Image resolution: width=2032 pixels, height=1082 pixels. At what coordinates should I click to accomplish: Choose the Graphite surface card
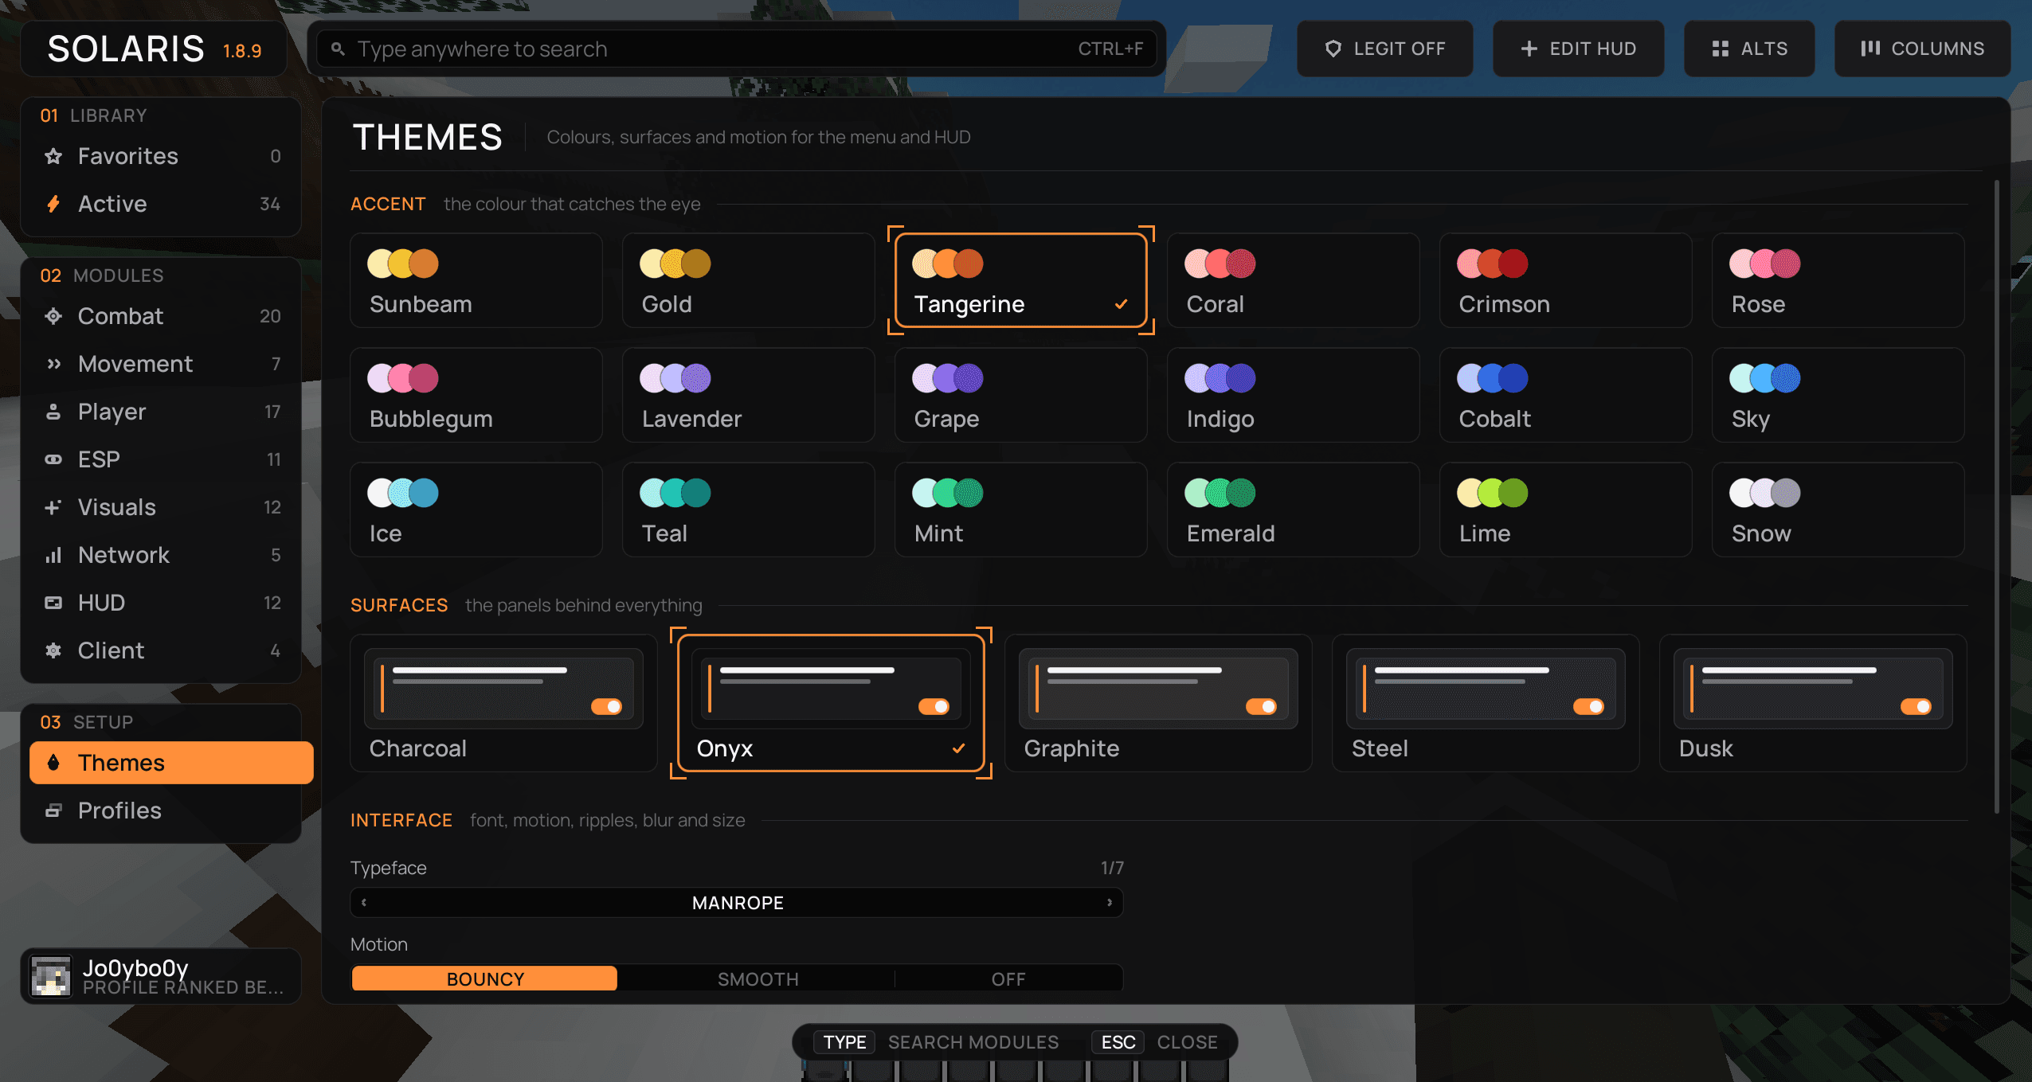[x=1157, y=703]
